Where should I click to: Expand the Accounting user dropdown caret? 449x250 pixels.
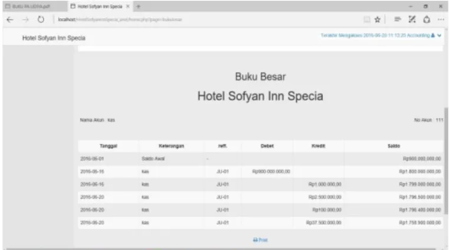click(x=439, y=35)
